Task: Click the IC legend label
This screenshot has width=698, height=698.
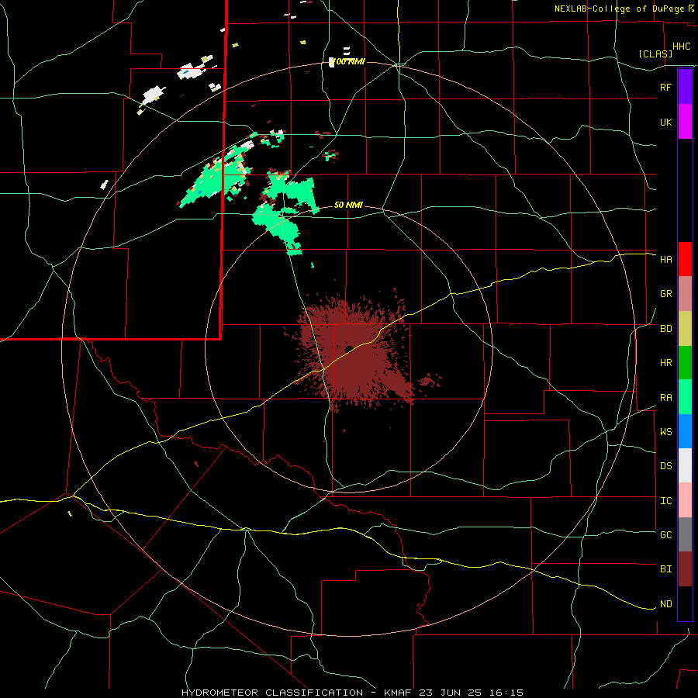Action: (665, 501)
